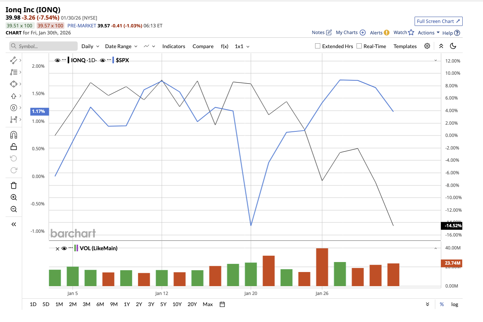Screen dimensions: 483x322
Task: Collapse the drawing toolbar with double chevron
Action: click(x=14, y=224)
